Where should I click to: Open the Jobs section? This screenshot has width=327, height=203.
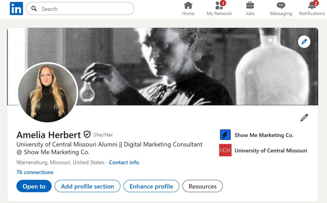[x=250, y=8]
